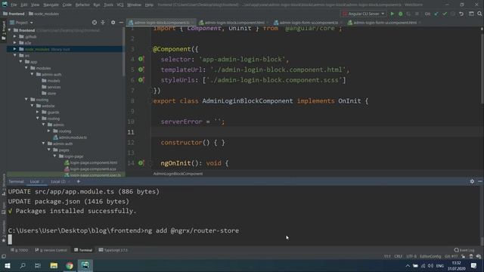Open the Navigate menu
Viewport: 484px width, 272px height.
[x=51, y=5]
